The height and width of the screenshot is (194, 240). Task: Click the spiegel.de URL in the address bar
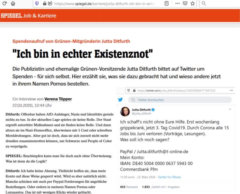[104, 4]
